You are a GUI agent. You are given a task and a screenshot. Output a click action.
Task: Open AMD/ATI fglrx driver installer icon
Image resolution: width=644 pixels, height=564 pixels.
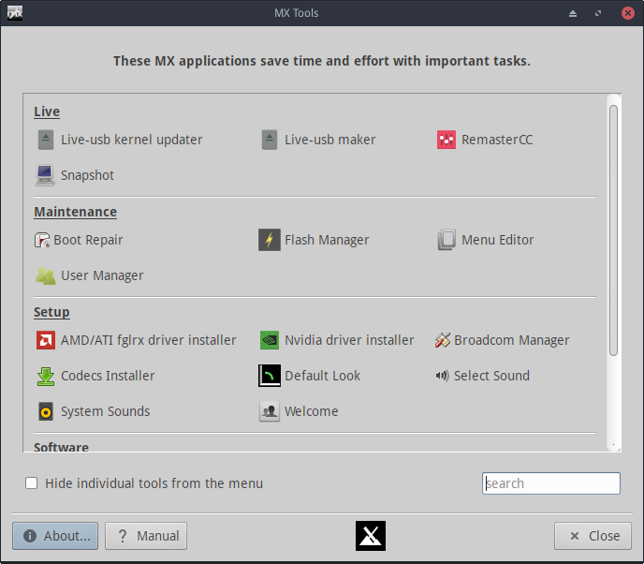coord(46,340)
